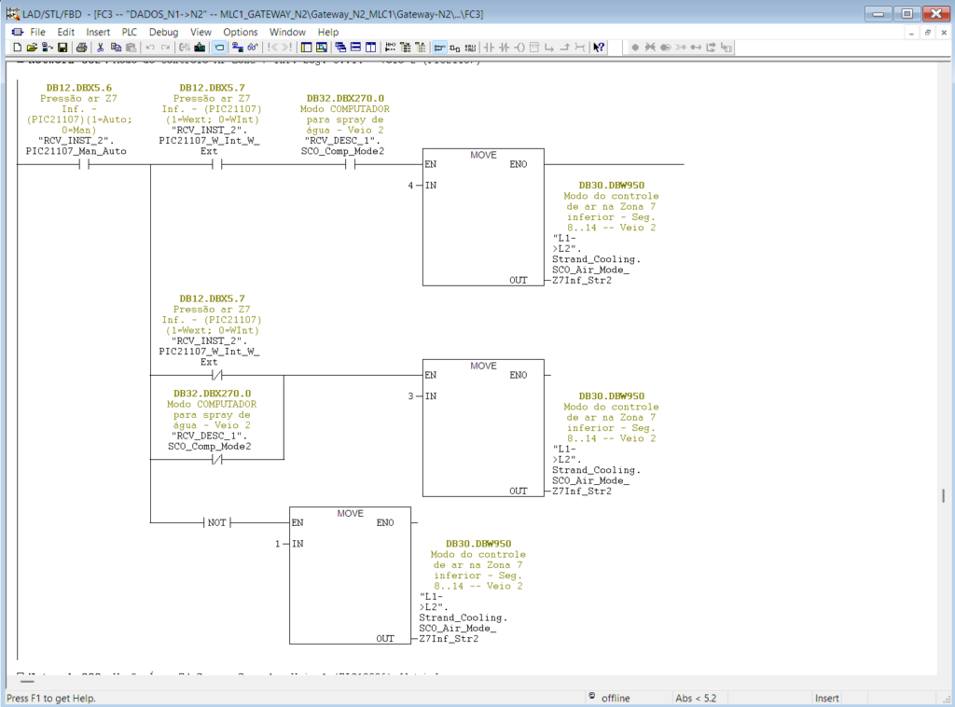Cascade windows toolbar icon
Image resolution: width=955 pixels, height=707 pixels.
[x=340, y=48]
